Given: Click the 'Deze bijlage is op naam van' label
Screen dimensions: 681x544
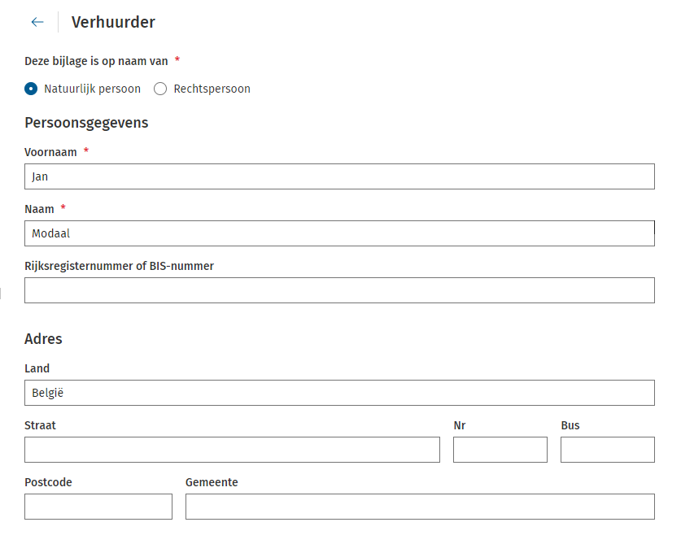Looking at the screenshot, I should click(x=96, y=61).
